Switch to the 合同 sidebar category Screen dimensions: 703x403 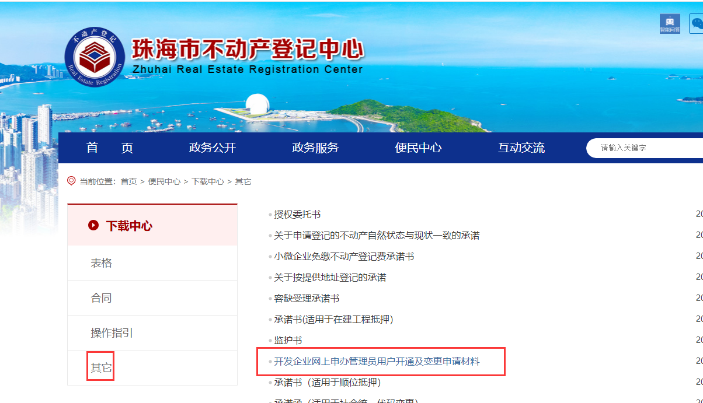pos(101,298)
